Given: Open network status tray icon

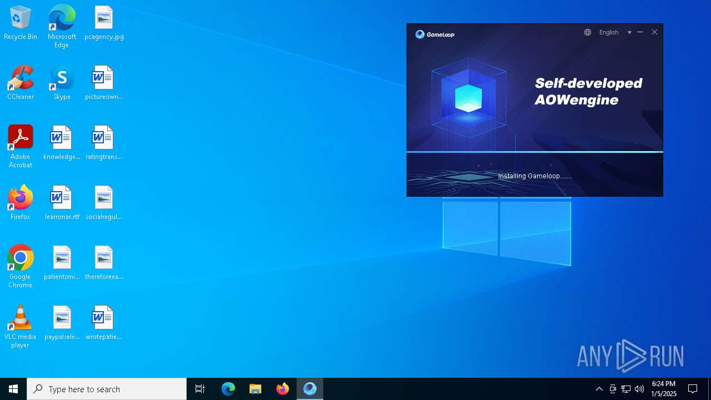Looking at the screenshot, I should click(626, 389).
